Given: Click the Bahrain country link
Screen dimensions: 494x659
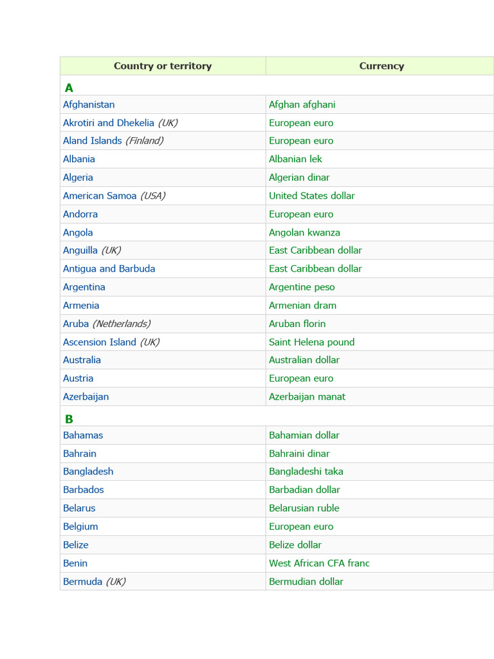Looking at the screenshot, I should [x=80, y=454].
